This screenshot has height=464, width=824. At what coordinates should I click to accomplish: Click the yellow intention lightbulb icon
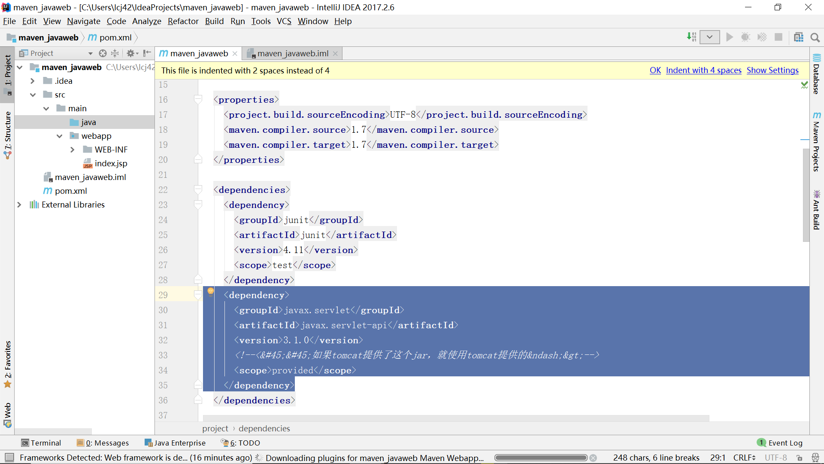click(x=211, y=292)
